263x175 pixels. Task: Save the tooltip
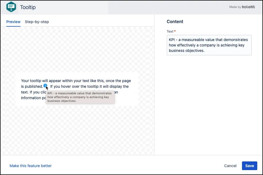[249, 166]
